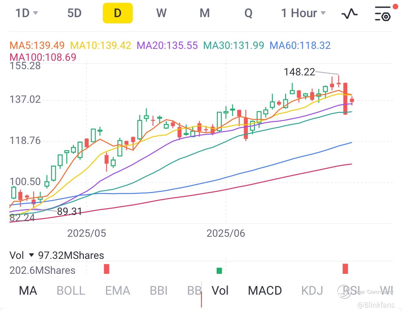The height and width of the screenshot is (314, 402).
Task: Enable the BBI overlay indicator
Action: [159, 291]
